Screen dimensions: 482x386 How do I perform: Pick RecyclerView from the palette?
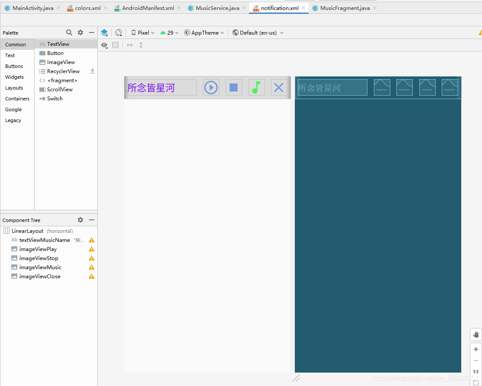pos(66,71)
